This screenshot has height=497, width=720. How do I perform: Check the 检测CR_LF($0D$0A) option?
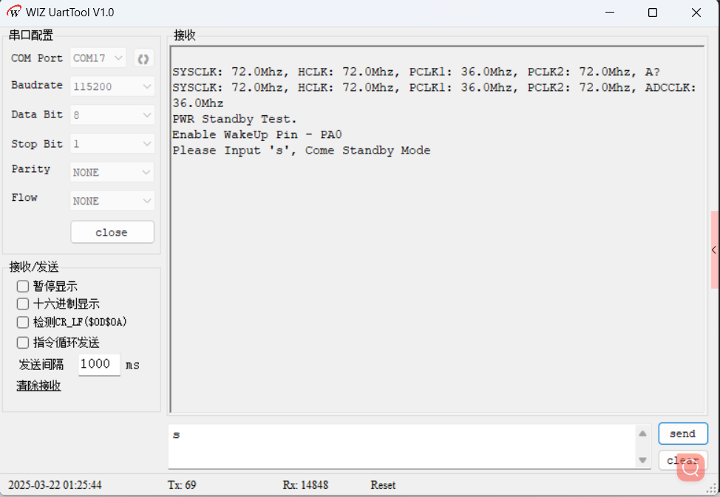[x=23, y=323]
